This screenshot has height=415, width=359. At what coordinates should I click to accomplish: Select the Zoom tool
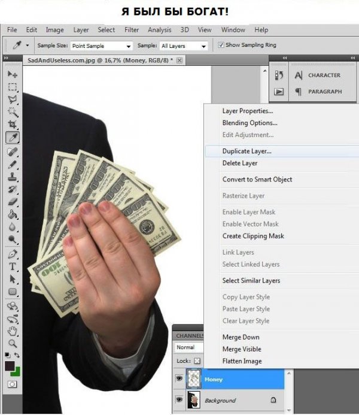(x=12, y=344)
